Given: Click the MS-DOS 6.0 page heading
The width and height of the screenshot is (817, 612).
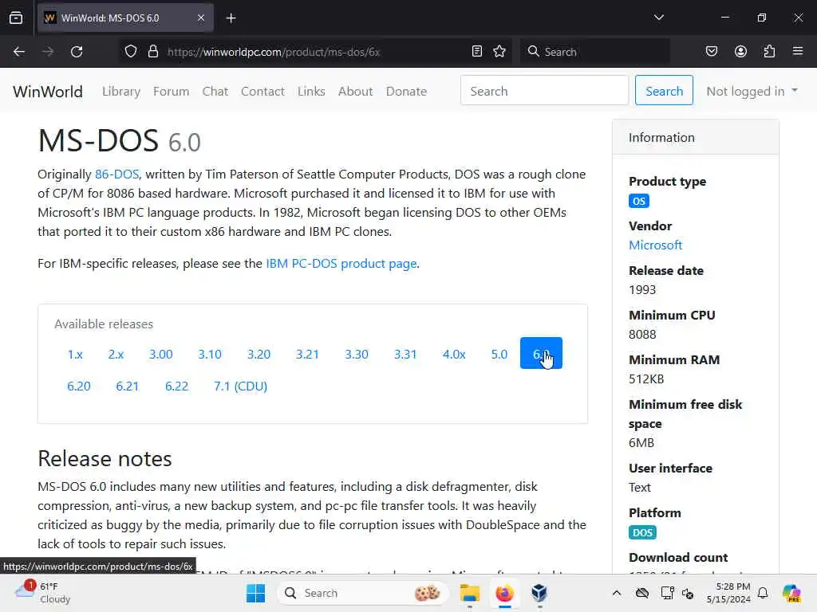Looking at the screenshot, I should (120, 140).
